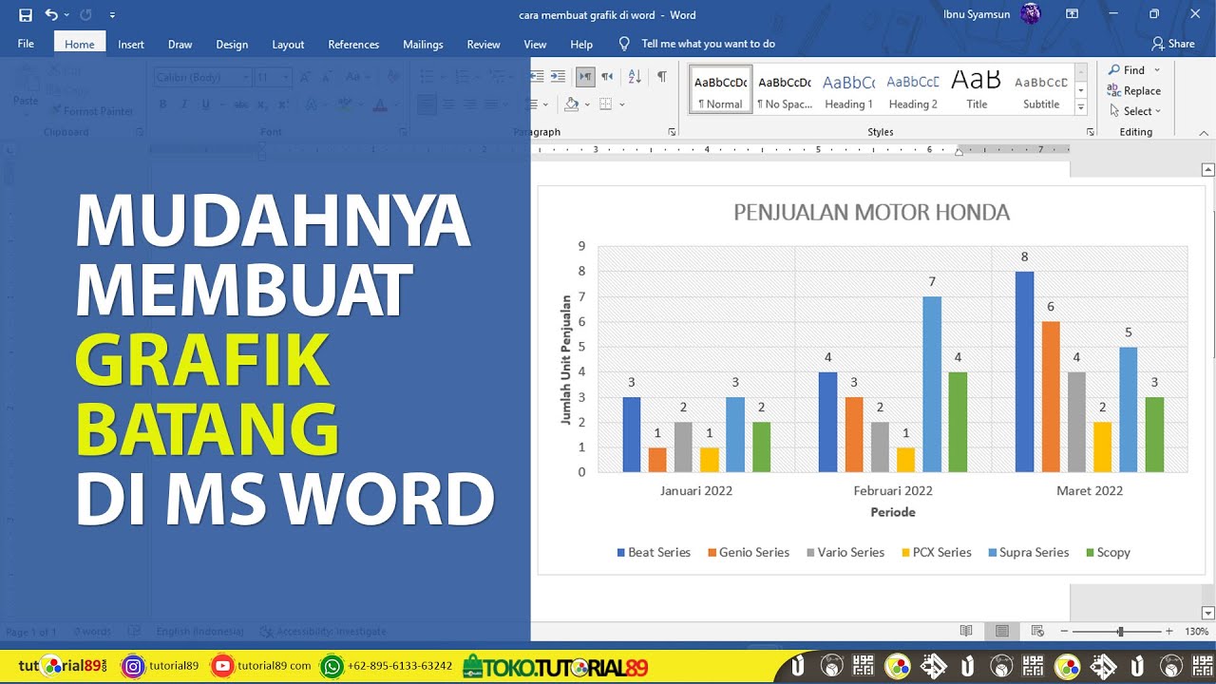Open the font size 11 dropdown
1216x684 pixels.
[286, 78]
